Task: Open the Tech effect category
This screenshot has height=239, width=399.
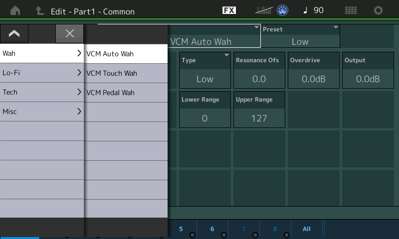Action: 42,92
